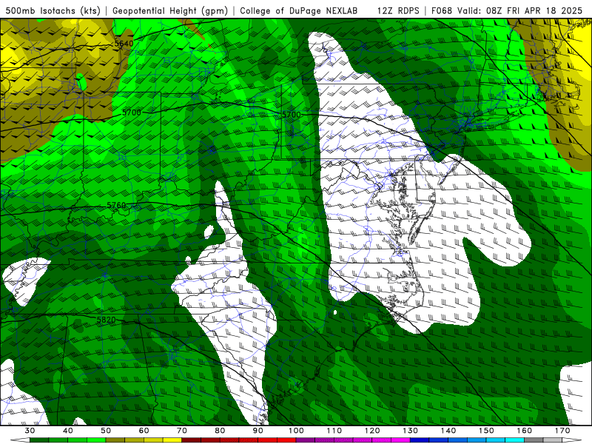Pick the cyan swatch ending at 160
592x444 pixels.
click(x=514, y=440)
